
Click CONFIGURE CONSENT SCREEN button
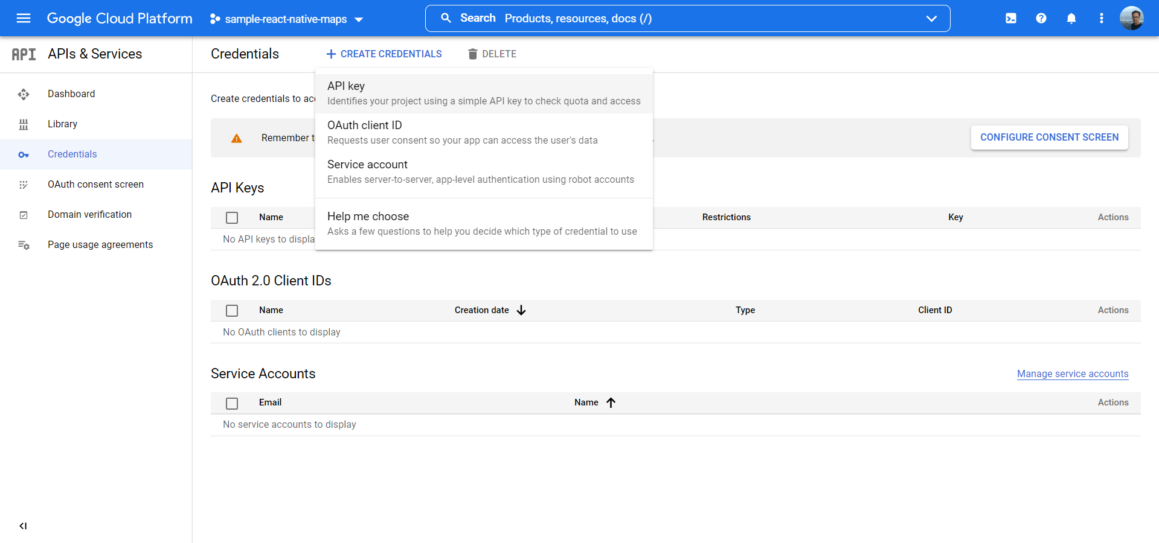pos(1049,138)
